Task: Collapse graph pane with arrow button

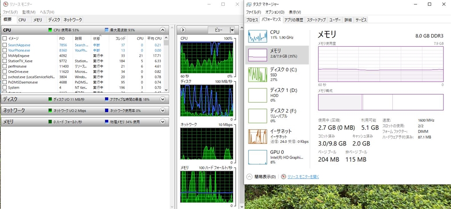Action: (x=184, y=30)
